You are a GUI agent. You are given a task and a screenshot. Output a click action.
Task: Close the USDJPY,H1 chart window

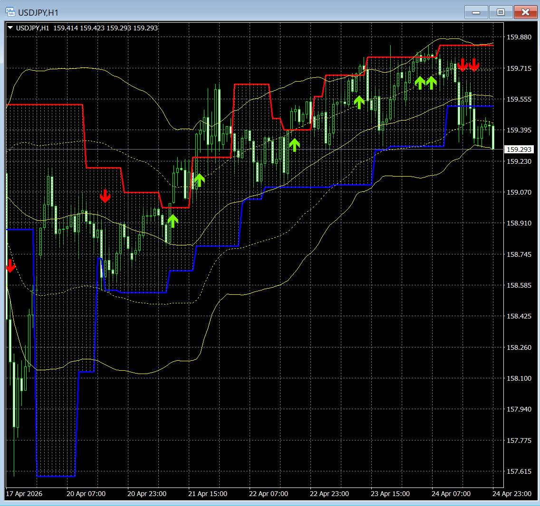(526, 12)
